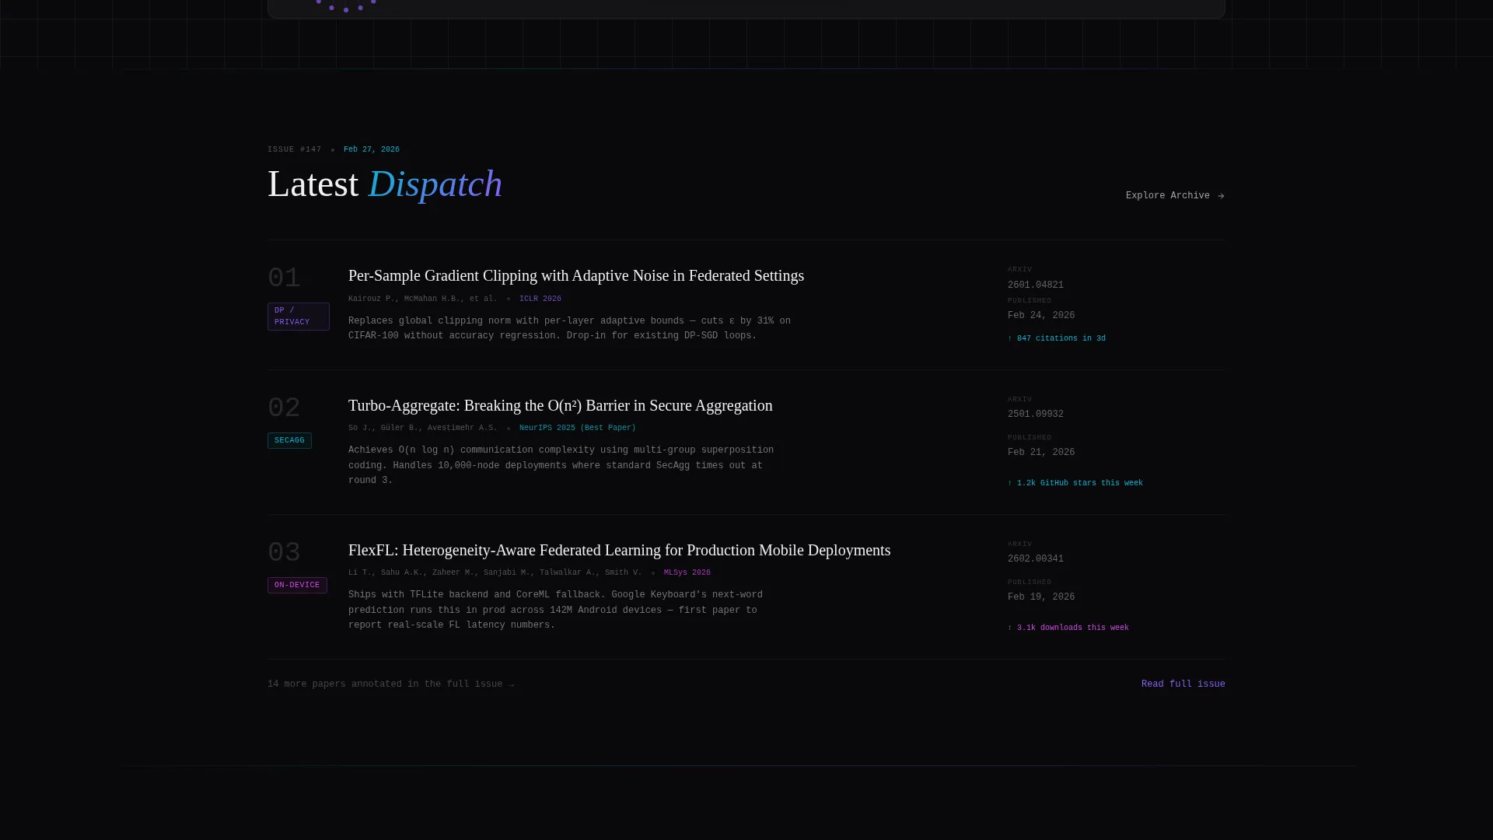Click the summary starting 'Replaces global clipping norm'

(569, 328)
